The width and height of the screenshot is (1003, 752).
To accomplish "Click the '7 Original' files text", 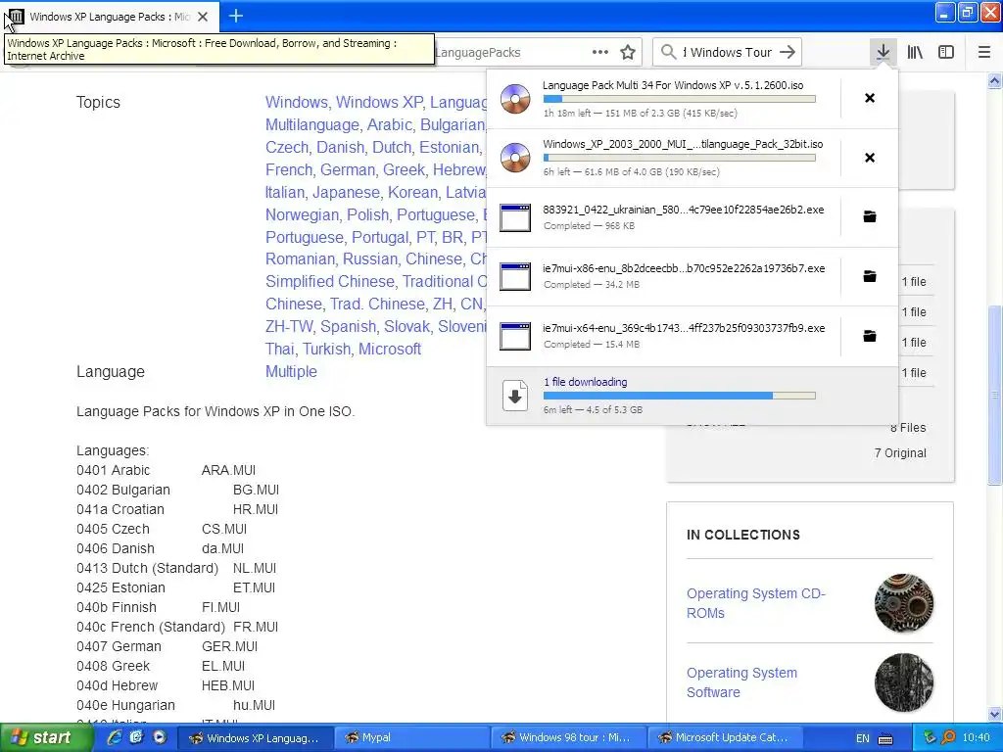I will (900, 453).
